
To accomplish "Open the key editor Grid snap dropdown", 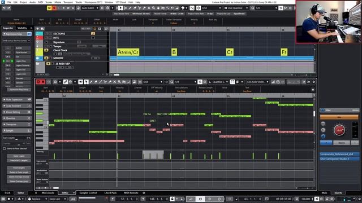I will pyautogui.click(x=153, y=82).
